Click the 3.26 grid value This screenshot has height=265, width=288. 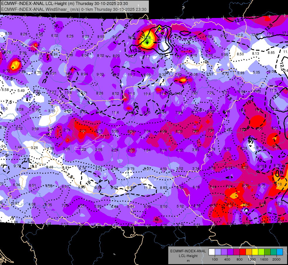pyautogui.click(x=34, y=148)
